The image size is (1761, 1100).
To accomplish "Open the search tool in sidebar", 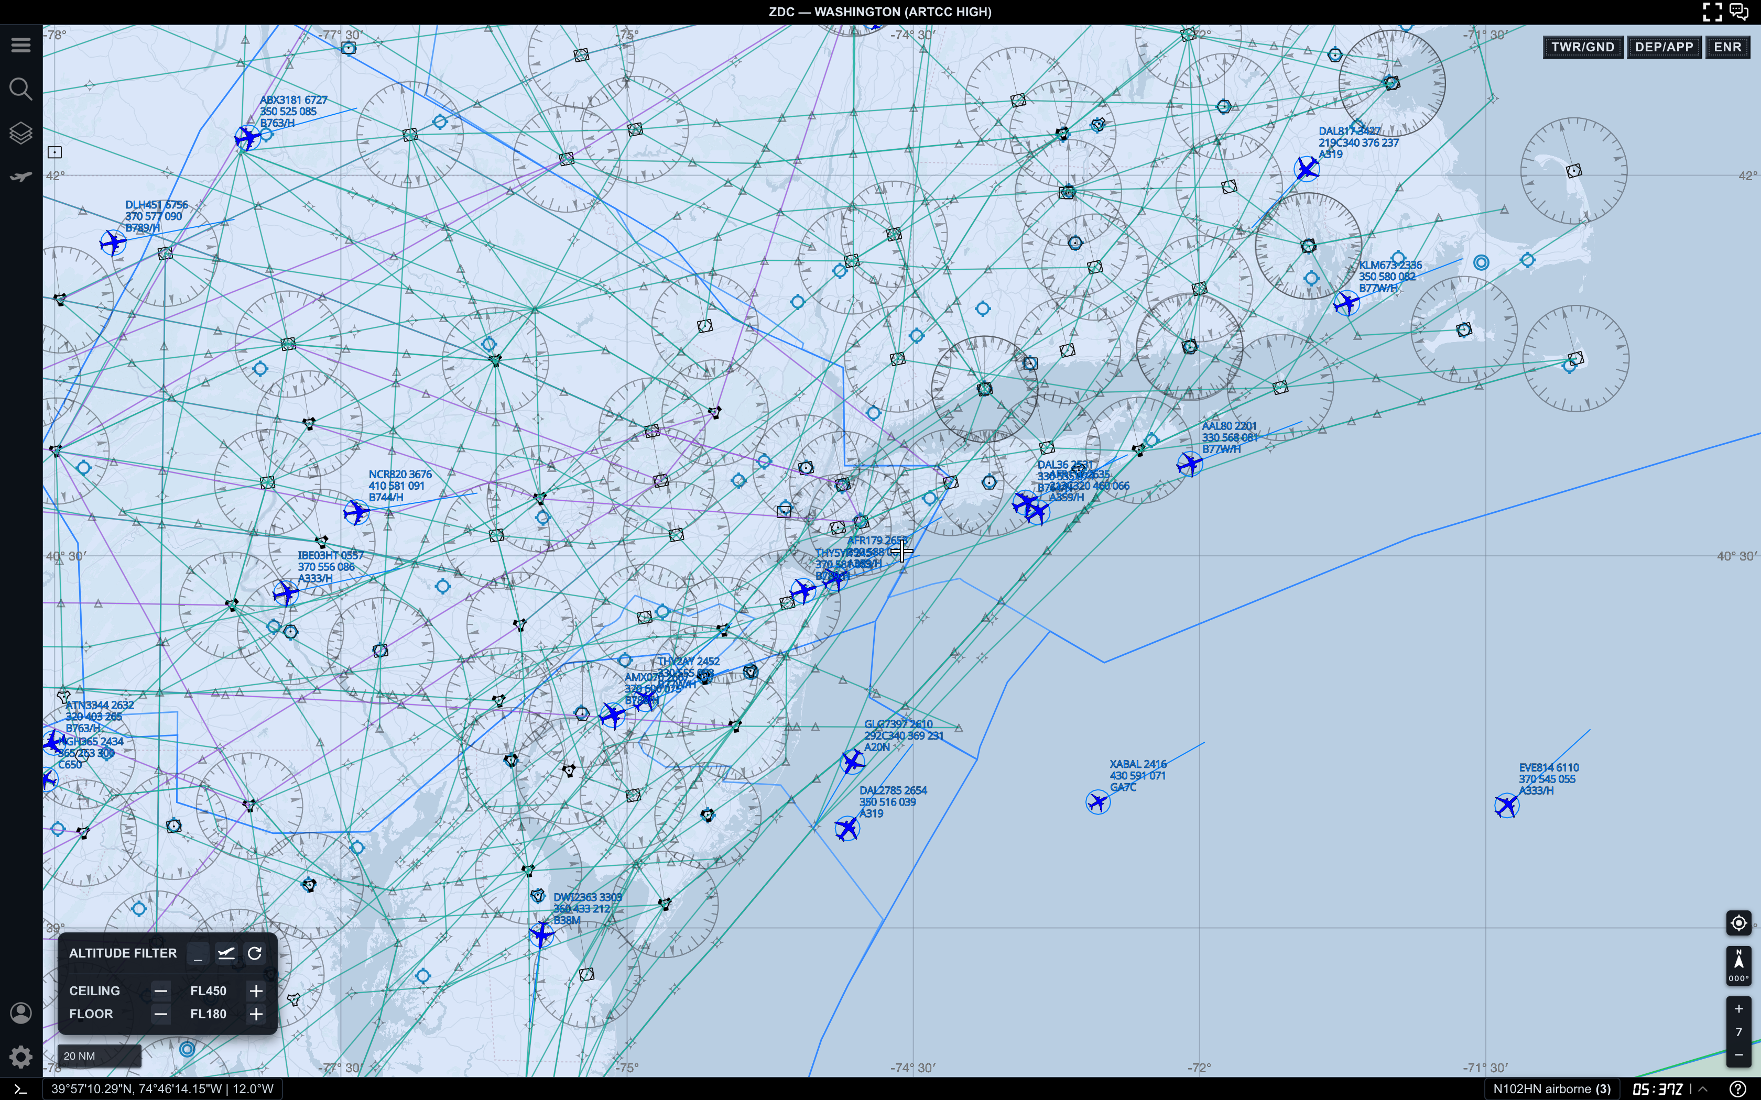I will (20, 89).
